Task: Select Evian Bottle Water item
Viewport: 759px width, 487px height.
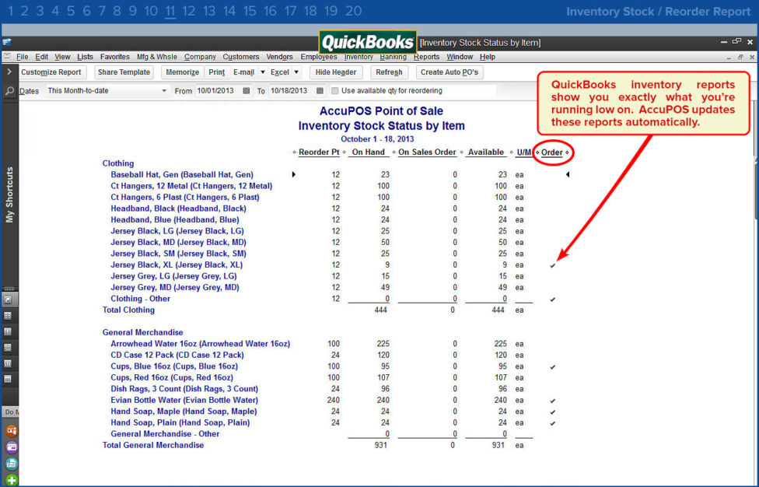Action: coord(184,401)
